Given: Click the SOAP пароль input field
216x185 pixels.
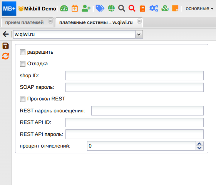Looking at the screenshot, I should 134,87.
